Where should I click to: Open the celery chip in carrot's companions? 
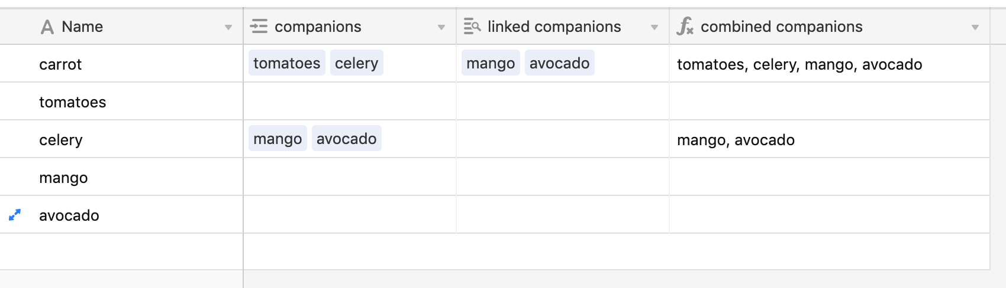click(x=356, y=63)
